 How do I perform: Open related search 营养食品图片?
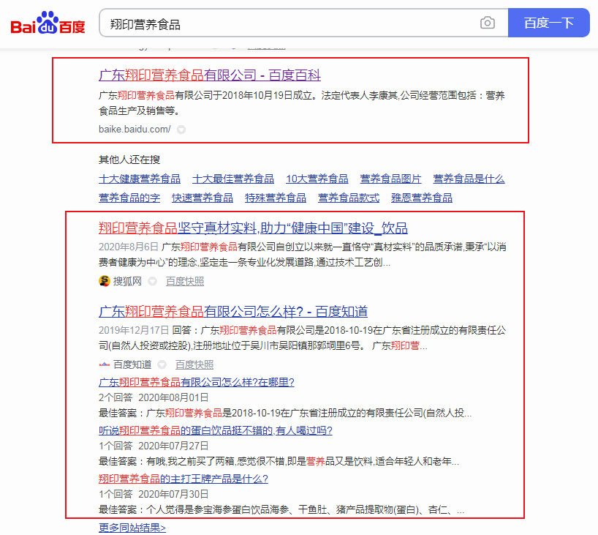click(390, 179)
